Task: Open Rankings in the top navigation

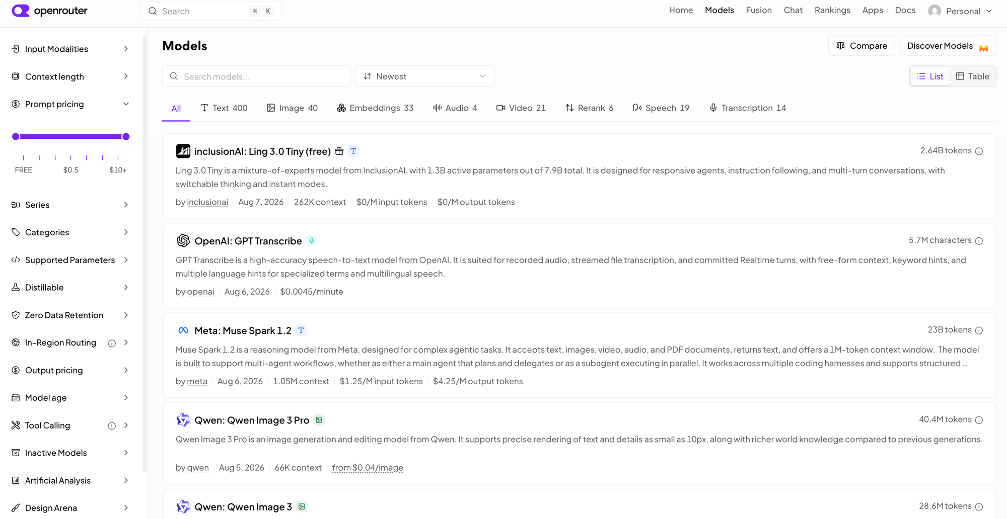Action: [x=832, y=10]
